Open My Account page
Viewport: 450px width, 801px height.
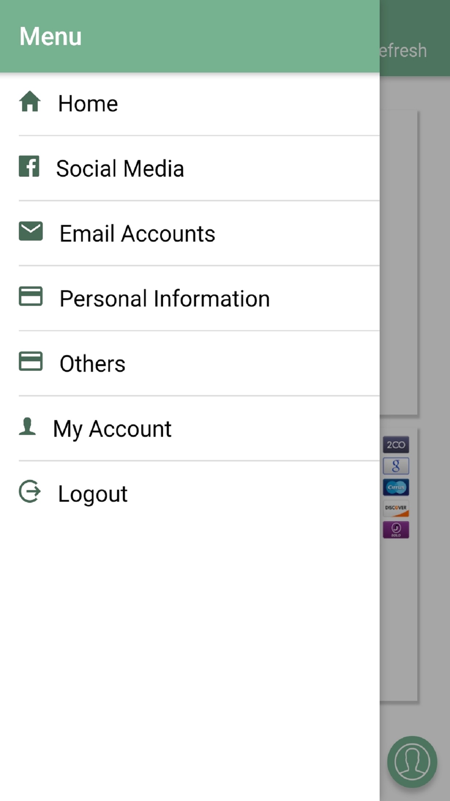[190, 428]
